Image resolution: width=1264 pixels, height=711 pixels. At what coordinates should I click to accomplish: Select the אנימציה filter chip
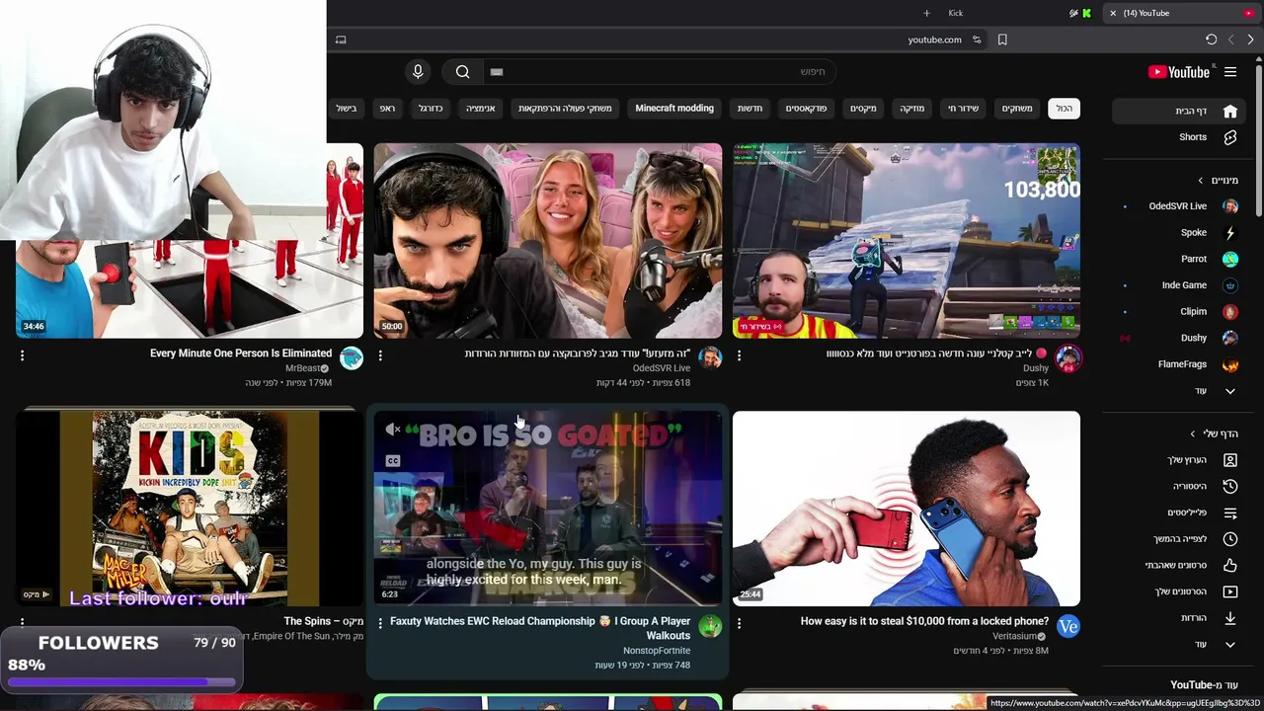[x=481, y=109]
